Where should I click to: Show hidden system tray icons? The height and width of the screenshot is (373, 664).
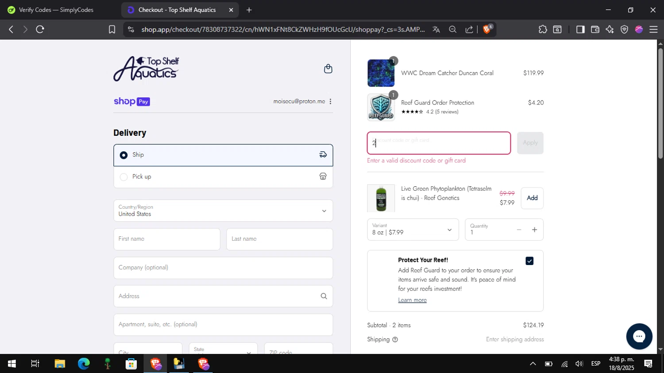tap(533, 364)
